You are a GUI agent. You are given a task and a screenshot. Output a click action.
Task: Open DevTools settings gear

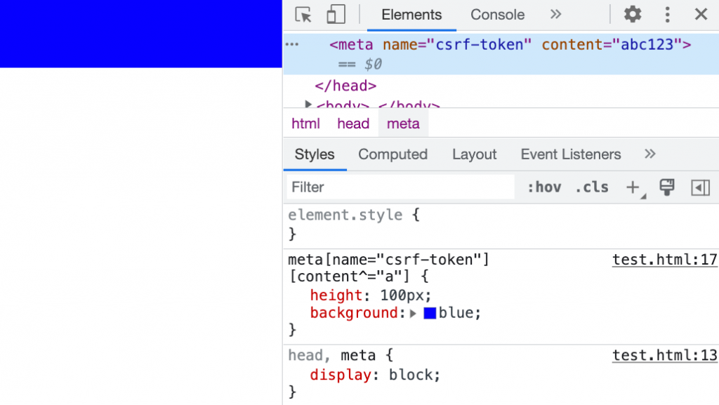click(633, 14)
